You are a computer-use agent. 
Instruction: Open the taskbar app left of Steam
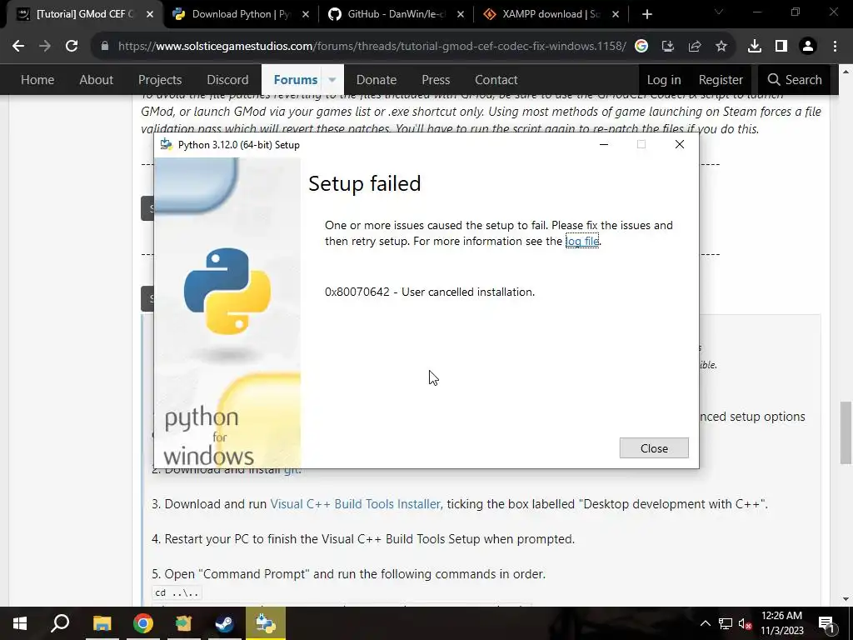[x=184, y=623]
